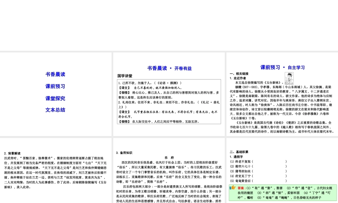Click the line 本文选自徐陵编写的《玉台新咏》
Image resolution: width=338 pixels, height=203 pixels.
tap(259, 83)
